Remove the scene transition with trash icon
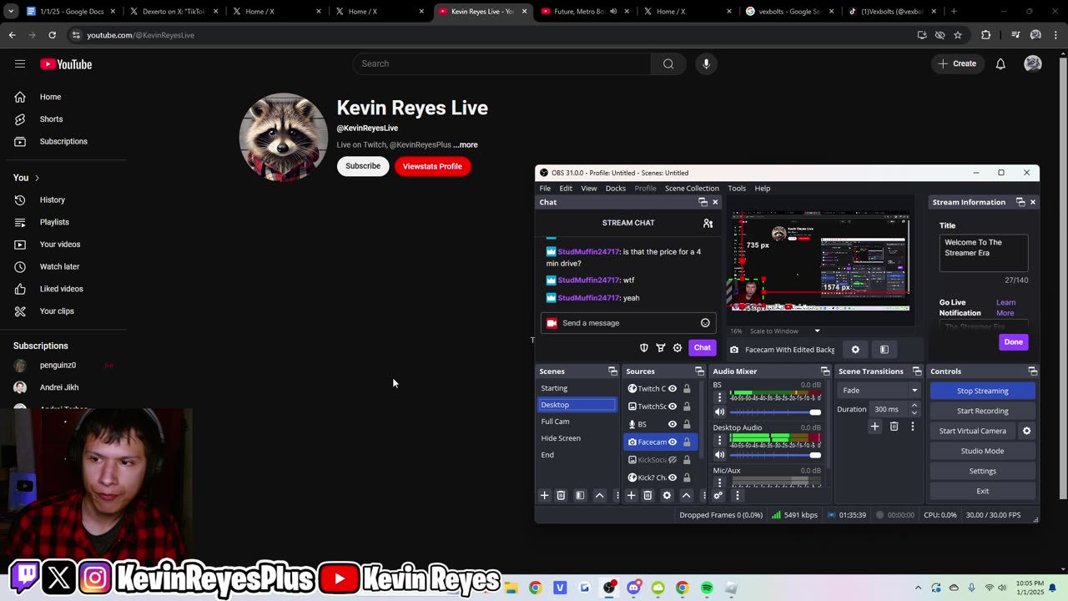 click(x=894, y=427)
